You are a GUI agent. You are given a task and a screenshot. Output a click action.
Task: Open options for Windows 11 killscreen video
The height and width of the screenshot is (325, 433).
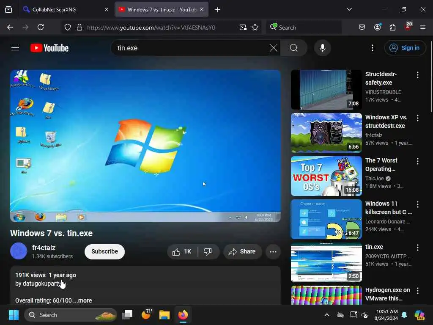pyautogui.click(x=417, y=204)
